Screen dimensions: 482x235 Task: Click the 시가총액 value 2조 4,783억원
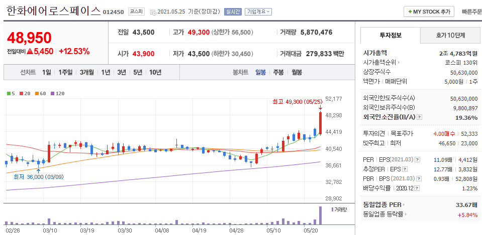coord(459,54)
